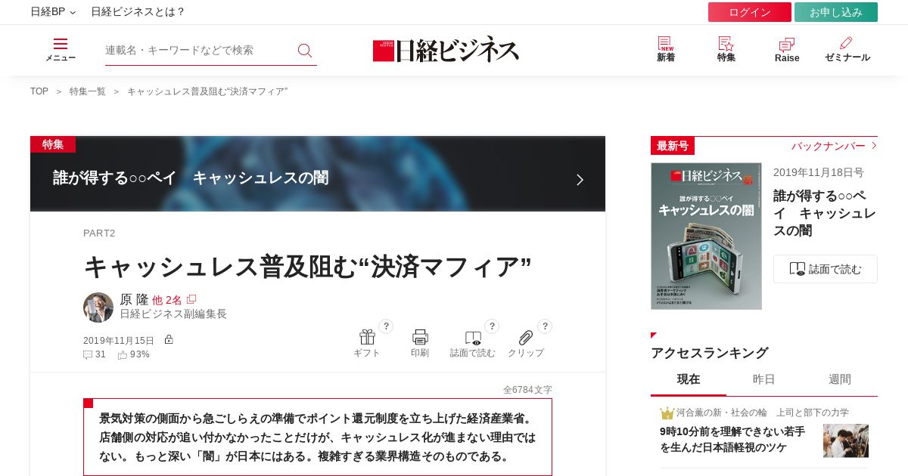Select the 現在 ranking tab
The height and width of the screenshot is (476, 908).
point(689,379)
